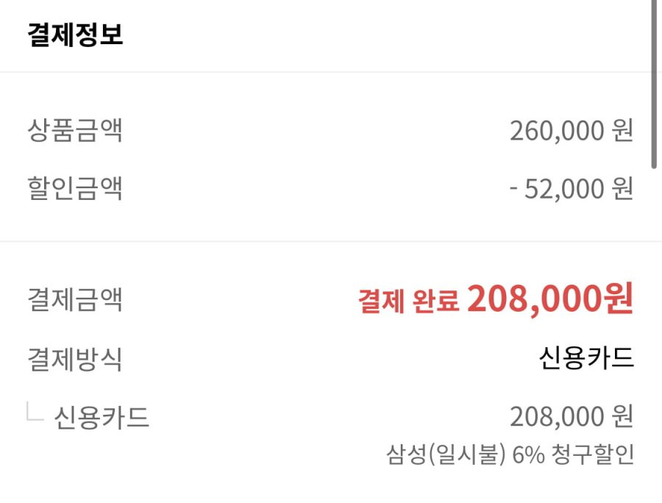
Task: Click the gray 208,000 원 card amount
Action: pyautogui.click(x=572, y=417)
